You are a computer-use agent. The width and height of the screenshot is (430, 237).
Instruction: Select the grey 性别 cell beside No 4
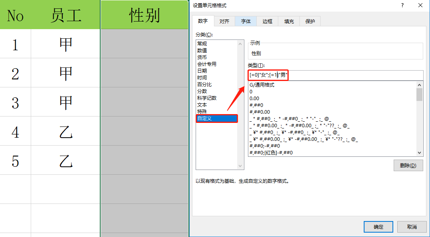145,131
